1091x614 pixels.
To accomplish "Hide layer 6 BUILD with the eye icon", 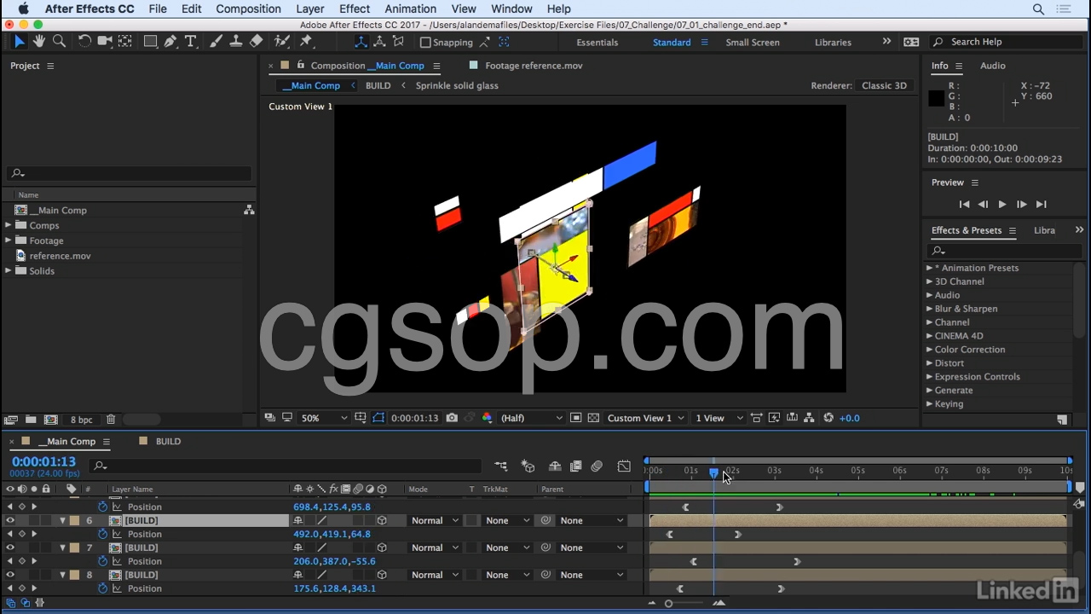I will pos(10,520).
